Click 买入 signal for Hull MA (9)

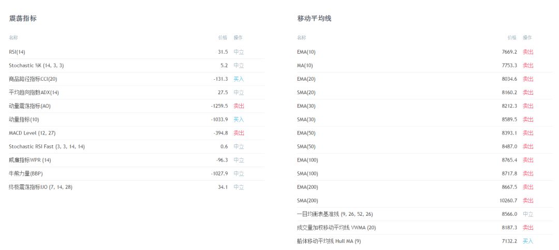pos(528,241)
